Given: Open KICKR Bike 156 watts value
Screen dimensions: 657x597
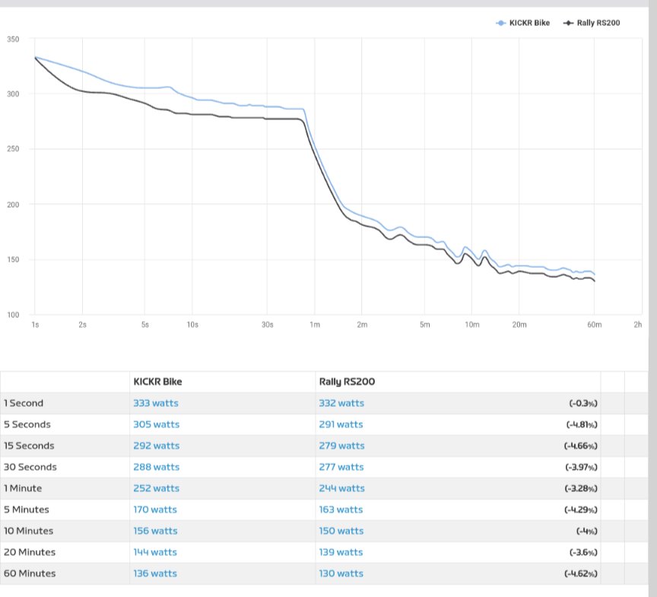Looking at the screenshot, I should click(x=155, y=531).
